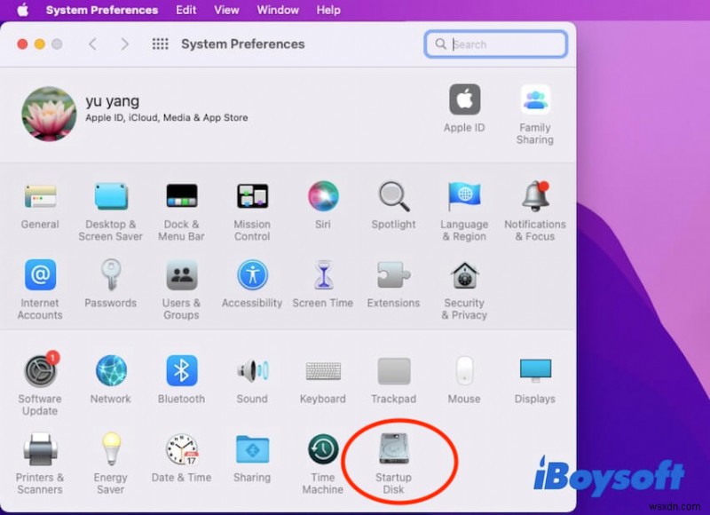Open Security & Privacy settings
Screen dimensions: 710x515
464,278
